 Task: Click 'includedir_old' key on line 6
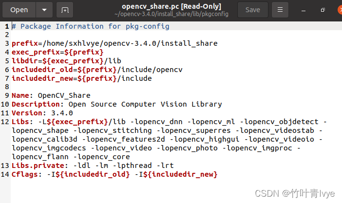coord(42,70)
